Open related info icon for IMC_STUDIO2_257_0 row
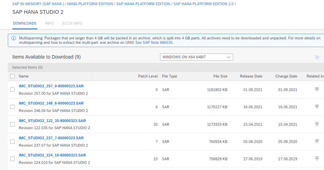Screen dimensions: 324x170 [317, 89]
